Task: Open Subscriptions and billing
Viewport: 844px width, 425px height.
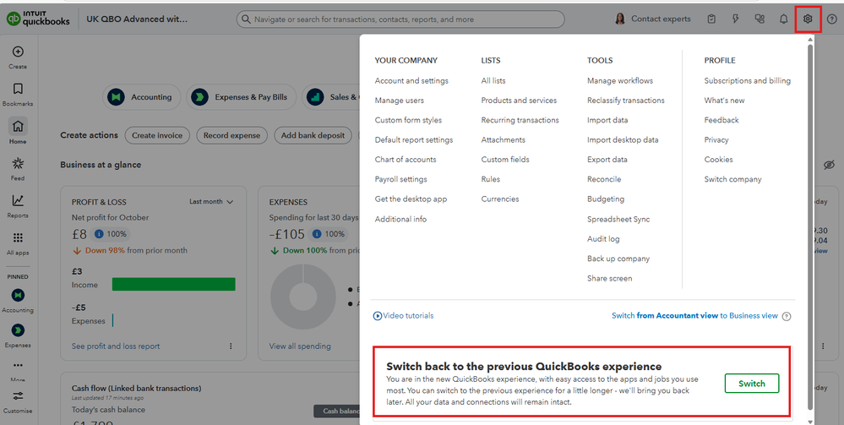Action: coord(747,81)
